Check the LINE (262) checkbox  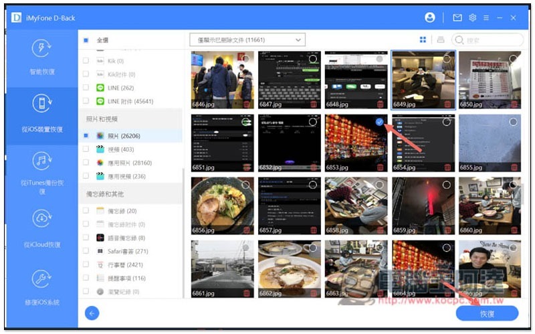[86, 88]
